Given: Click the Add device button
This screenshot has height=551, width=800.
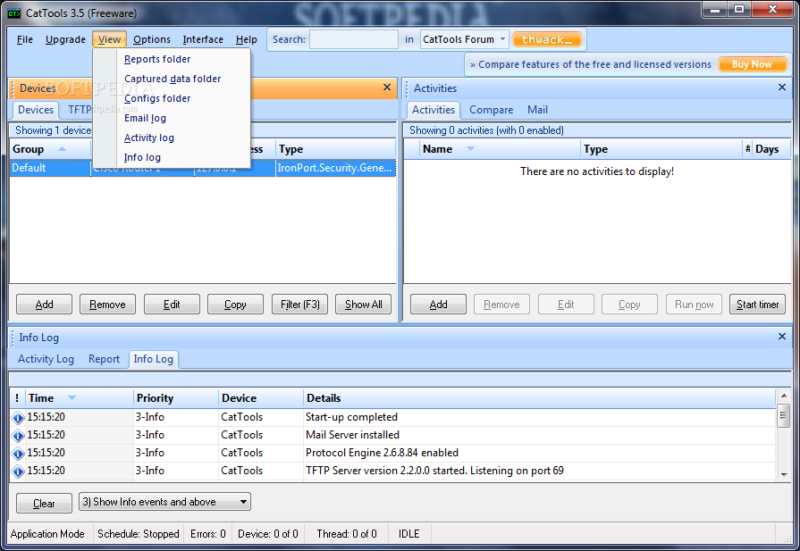Looking at the screenshot, I should tap(44, 305).
